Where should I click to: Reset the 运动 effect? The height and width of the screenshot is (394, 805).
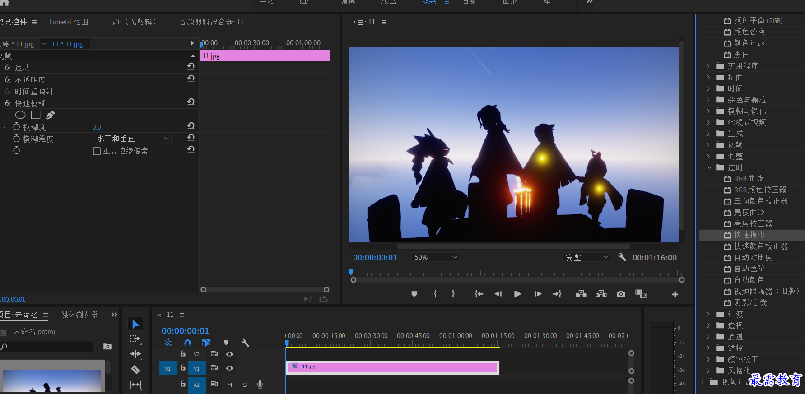pos(191,66)
